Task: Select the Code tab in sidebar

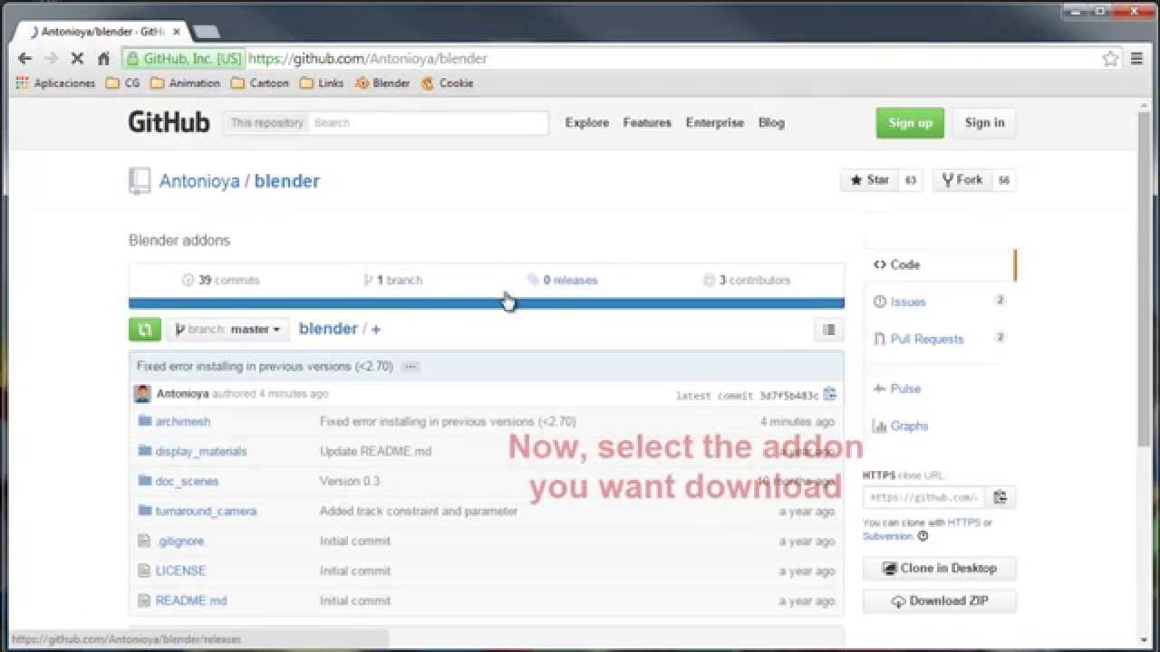Action: click(x=939, y=264)
